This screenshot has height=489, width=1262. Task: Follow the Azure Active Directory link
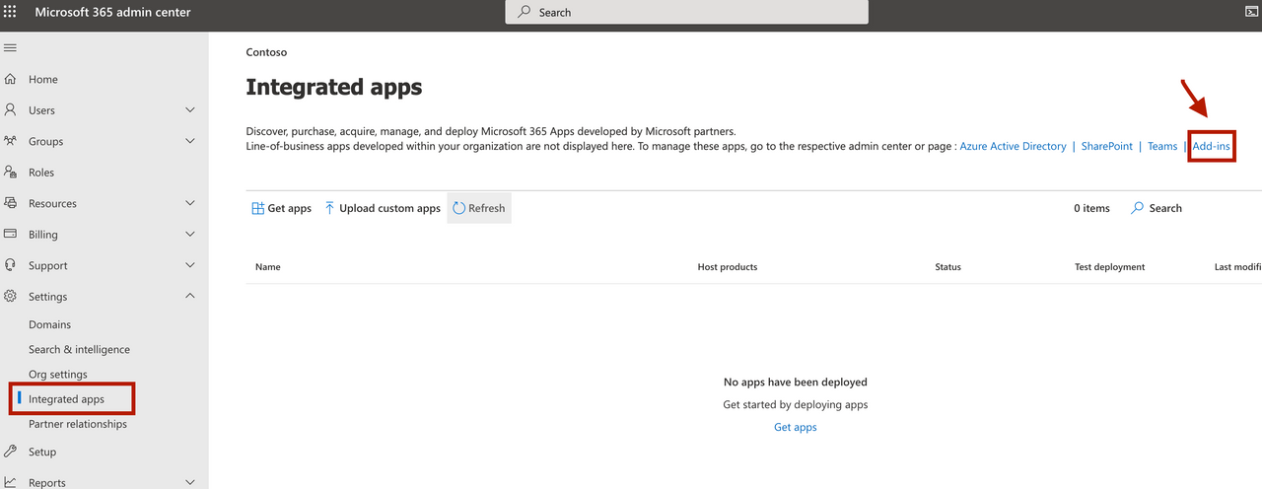tap(1013, 146)
